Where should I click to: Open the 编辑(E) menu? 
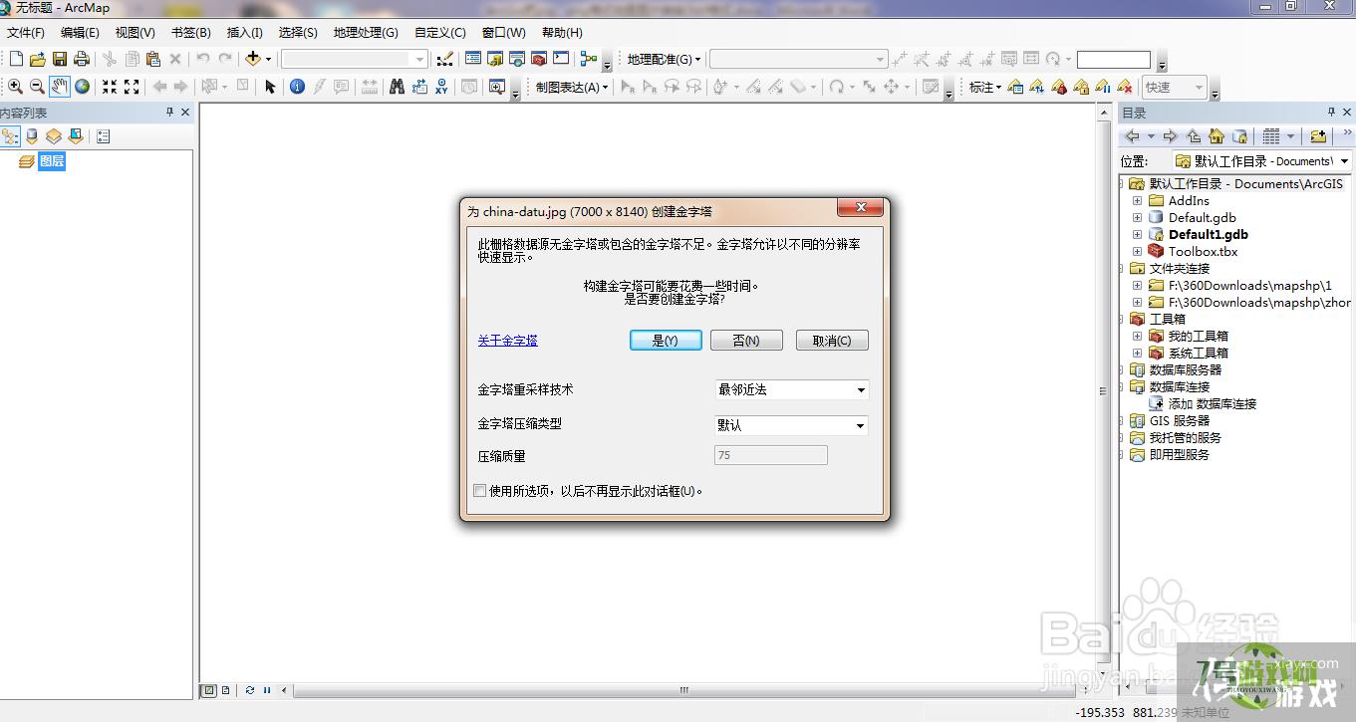[x=80, y=33]
